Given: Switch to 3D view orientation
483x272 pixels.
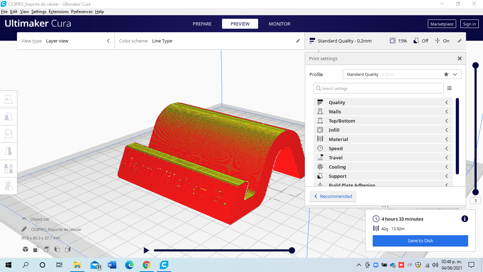Looking at the screenshot, I should click(x=25, y=249).
